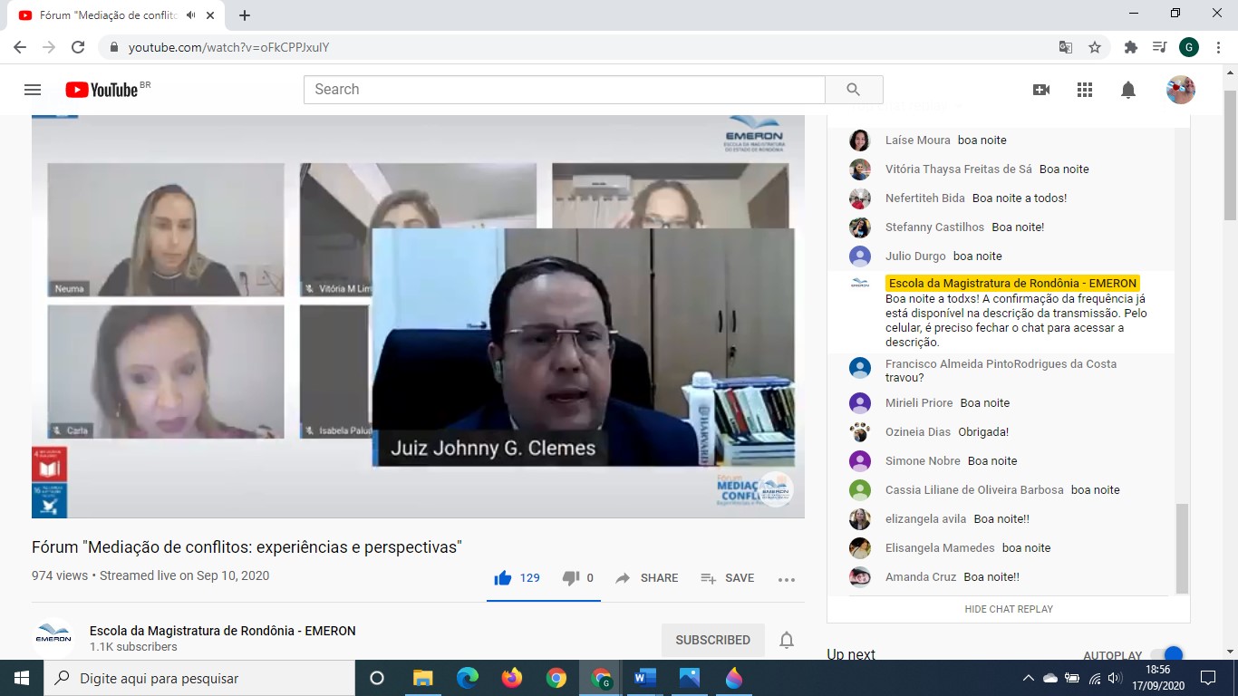Open more actions three-dot menu

click(786, 579)
